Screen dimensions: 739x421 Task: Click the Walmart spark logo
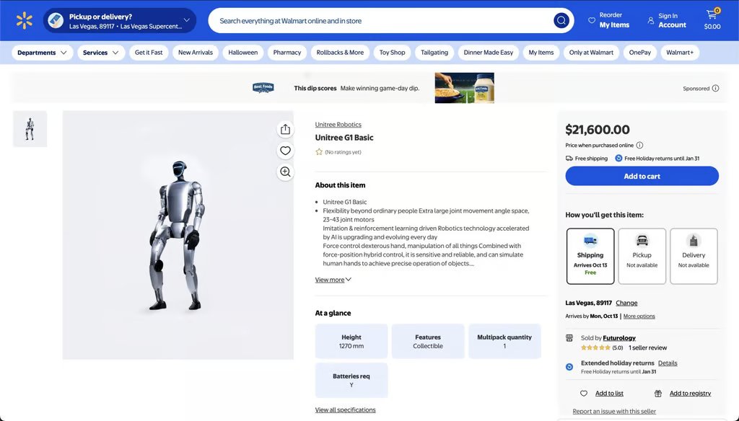coord(24,21)
